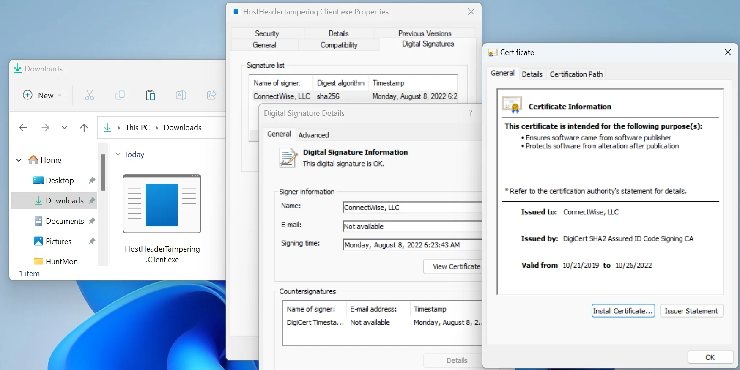Image resolution: width=740 pixels, height=370 pixels.
Task: Click the Copy icon in Downloads toolbar
Action: [120, 95]
